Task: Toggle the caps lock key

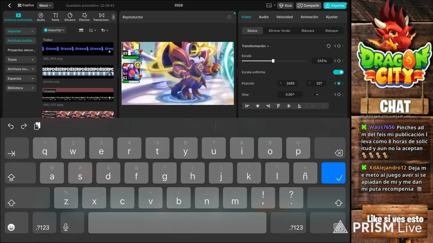Action: (x=20, y=173)
